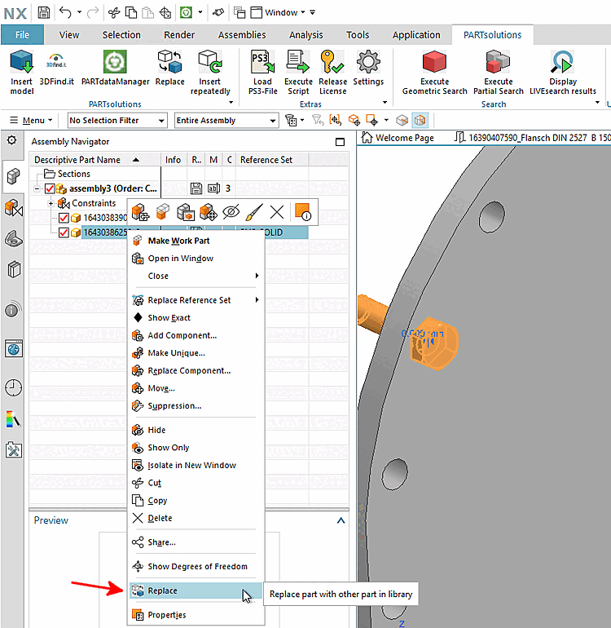Select the PARTsolutions tab

coord(492,35)
